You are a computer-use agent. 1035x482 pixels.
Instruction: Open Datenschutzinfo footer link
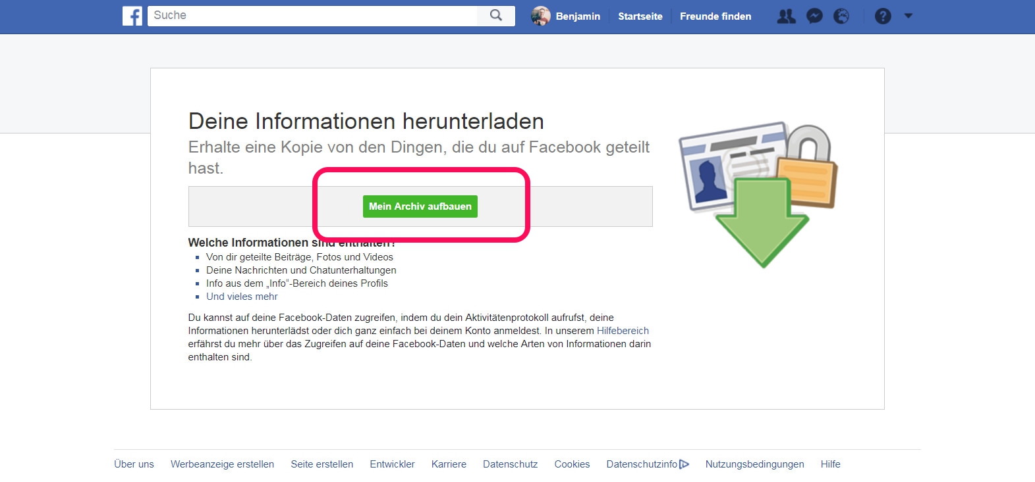click(x=642, y=464)
